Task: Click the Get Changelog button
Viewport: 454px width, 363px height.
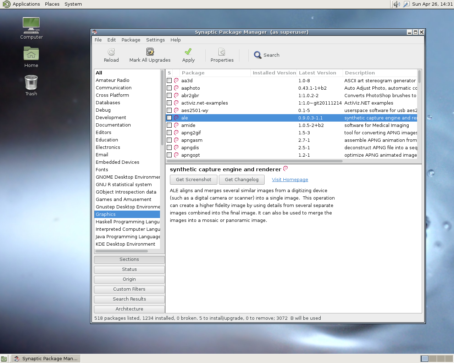Action: tap(242, 180)
